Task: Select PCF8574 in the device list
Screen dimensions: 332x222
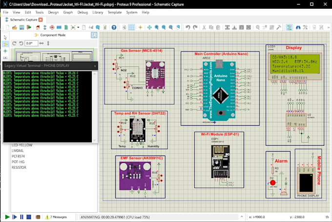Action: point(18,156)
